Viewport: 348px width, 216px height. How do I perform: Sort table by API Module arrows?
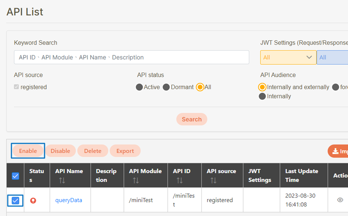[136, 180]
